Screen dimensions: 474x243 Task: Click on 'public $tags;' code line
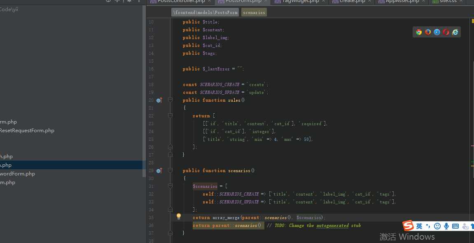click(x=199, y=53)
